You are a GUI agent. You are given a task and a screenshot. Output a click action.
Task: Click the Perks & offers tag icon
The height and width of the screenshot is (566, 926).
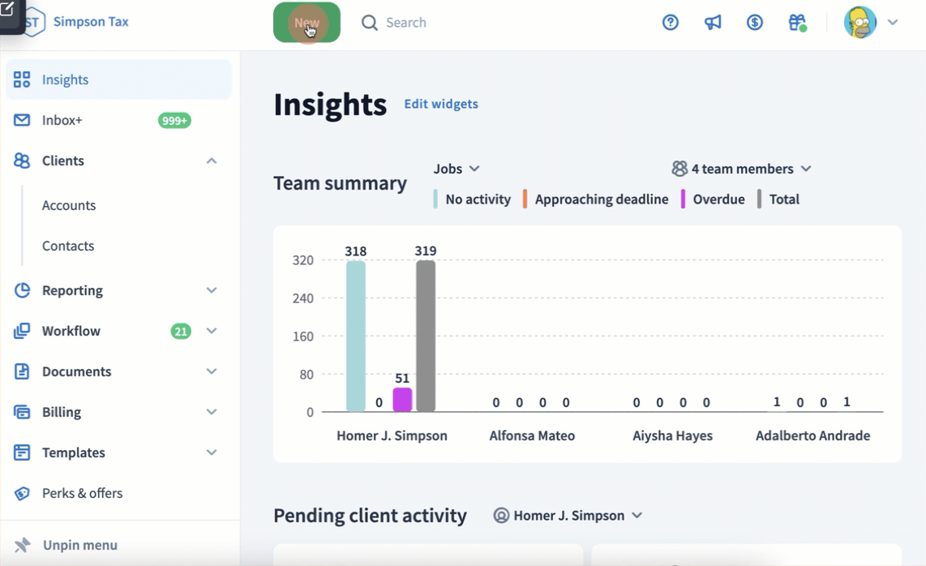tap(22, 493)
